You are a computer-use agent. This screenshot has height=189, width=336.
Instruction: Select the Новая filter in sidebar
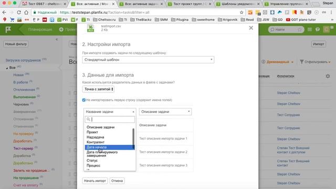[18, 75]
